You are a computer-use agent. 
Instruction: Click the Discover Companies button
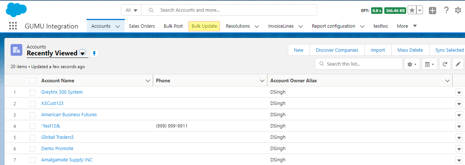pyautogui.click(x=337, y=50)
